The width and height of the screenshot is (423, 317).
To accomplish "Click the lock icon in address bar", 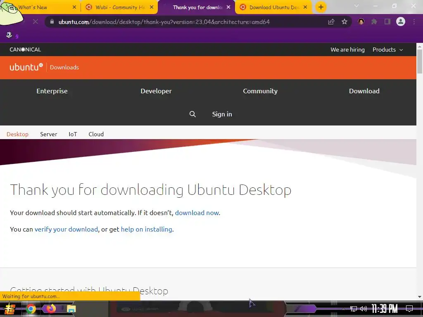I will [52, 21].
